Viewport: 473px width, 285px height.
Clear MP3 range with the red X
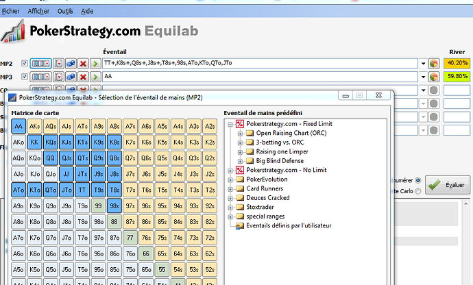pyautogui.click(x=83, y=77)
